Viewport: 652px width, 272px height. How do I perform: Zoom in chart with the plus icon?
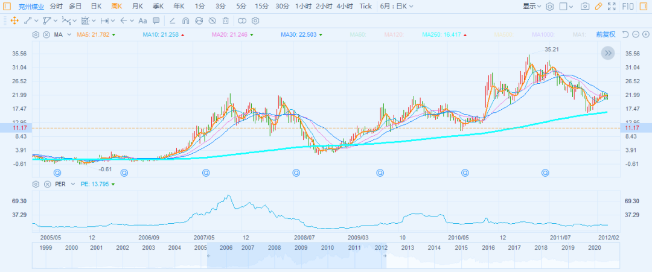point(645,34)
